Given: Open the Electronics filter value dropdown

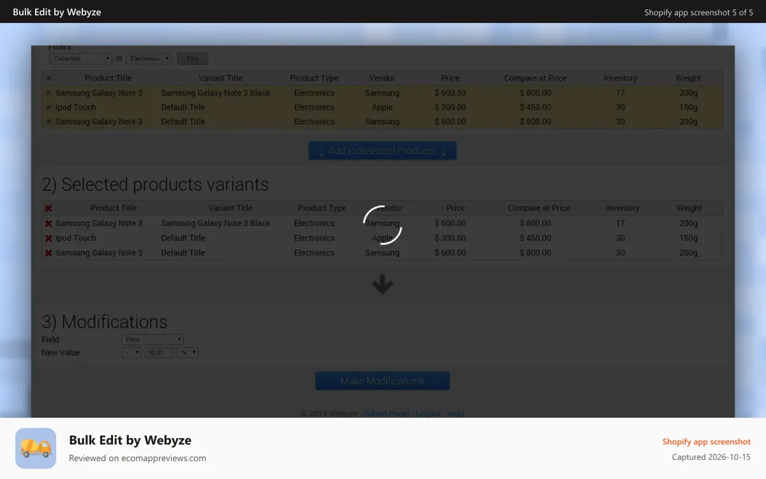Looking at the screenshot, I should [149, 58].
